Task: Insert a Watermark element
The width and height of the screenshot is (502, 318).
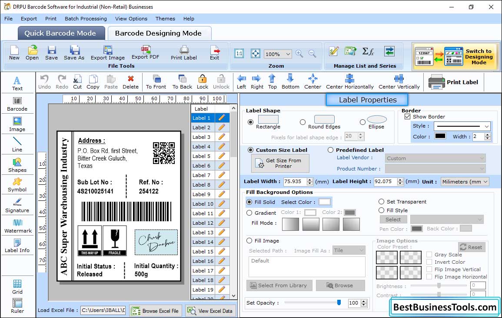Action: click(18, 226)
